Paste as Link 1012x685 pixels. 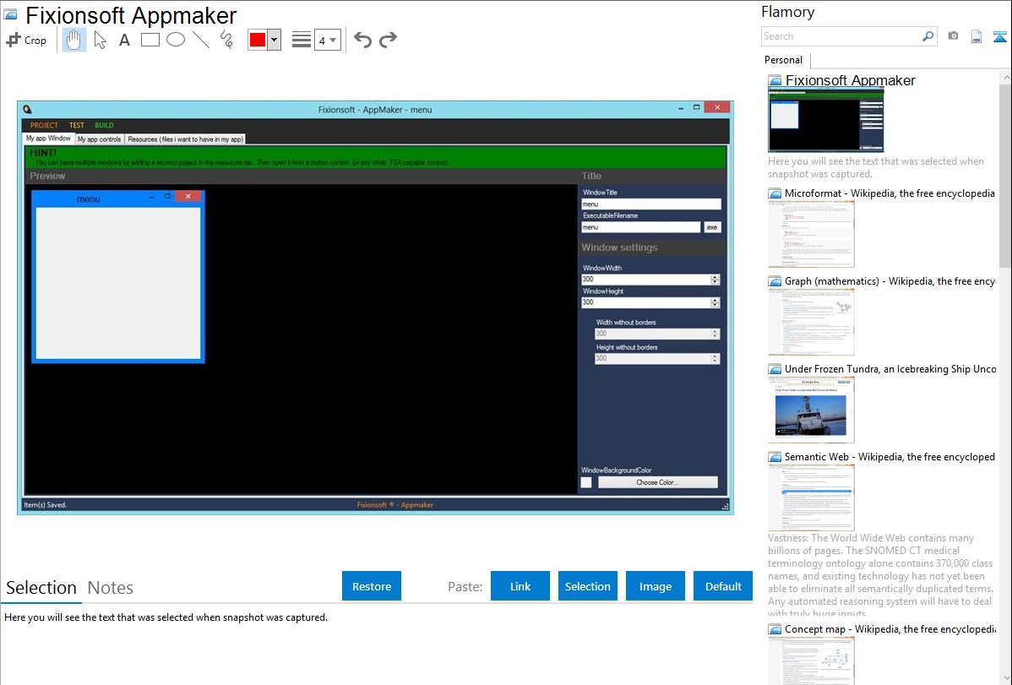[520, 586]
